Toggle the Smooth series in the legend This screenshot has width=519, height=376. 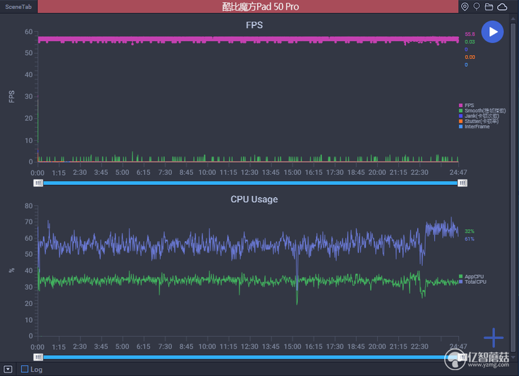point(482,110)
